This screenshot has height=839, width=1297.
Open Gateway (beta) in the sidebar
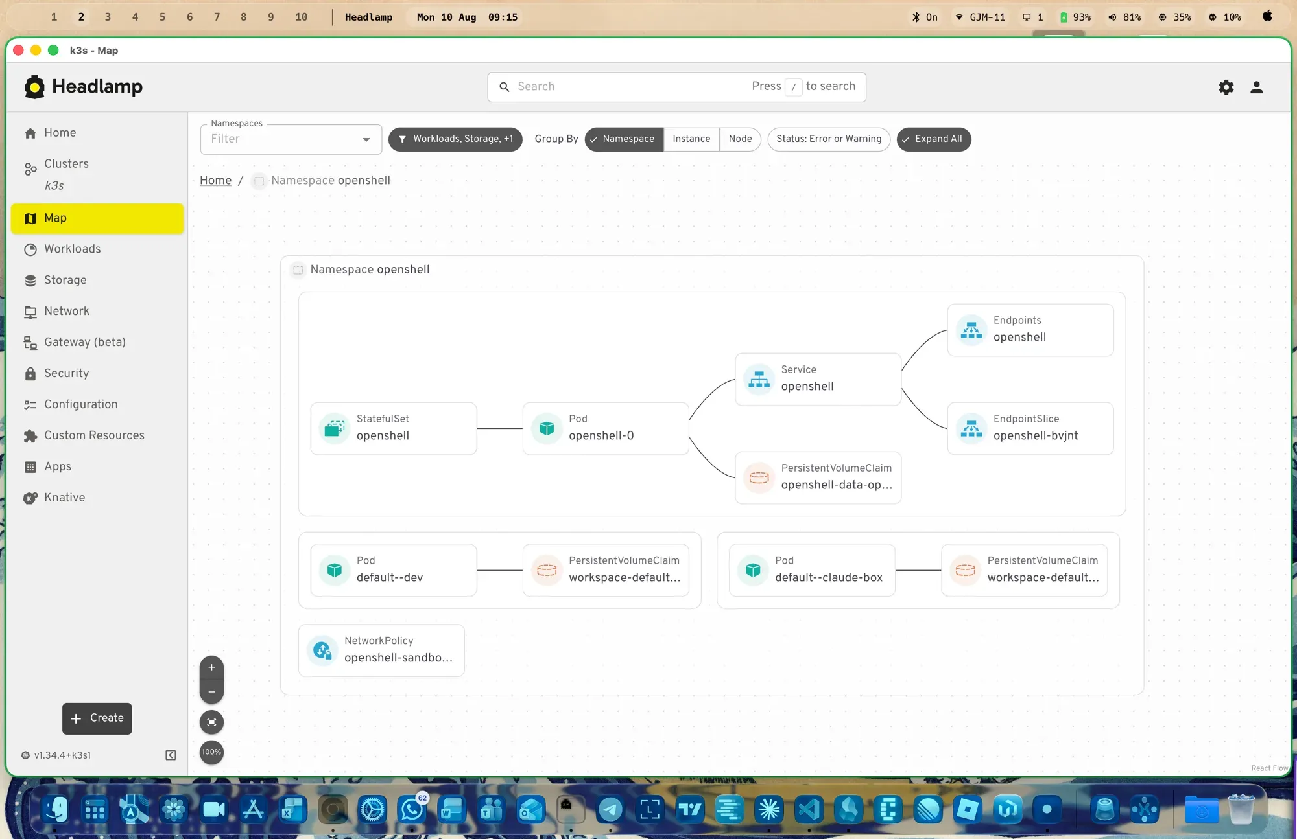[97, 343]
